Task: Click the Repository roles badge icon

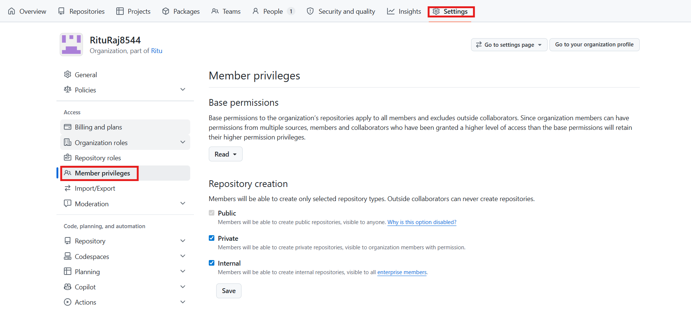Action: click(68, 157)
